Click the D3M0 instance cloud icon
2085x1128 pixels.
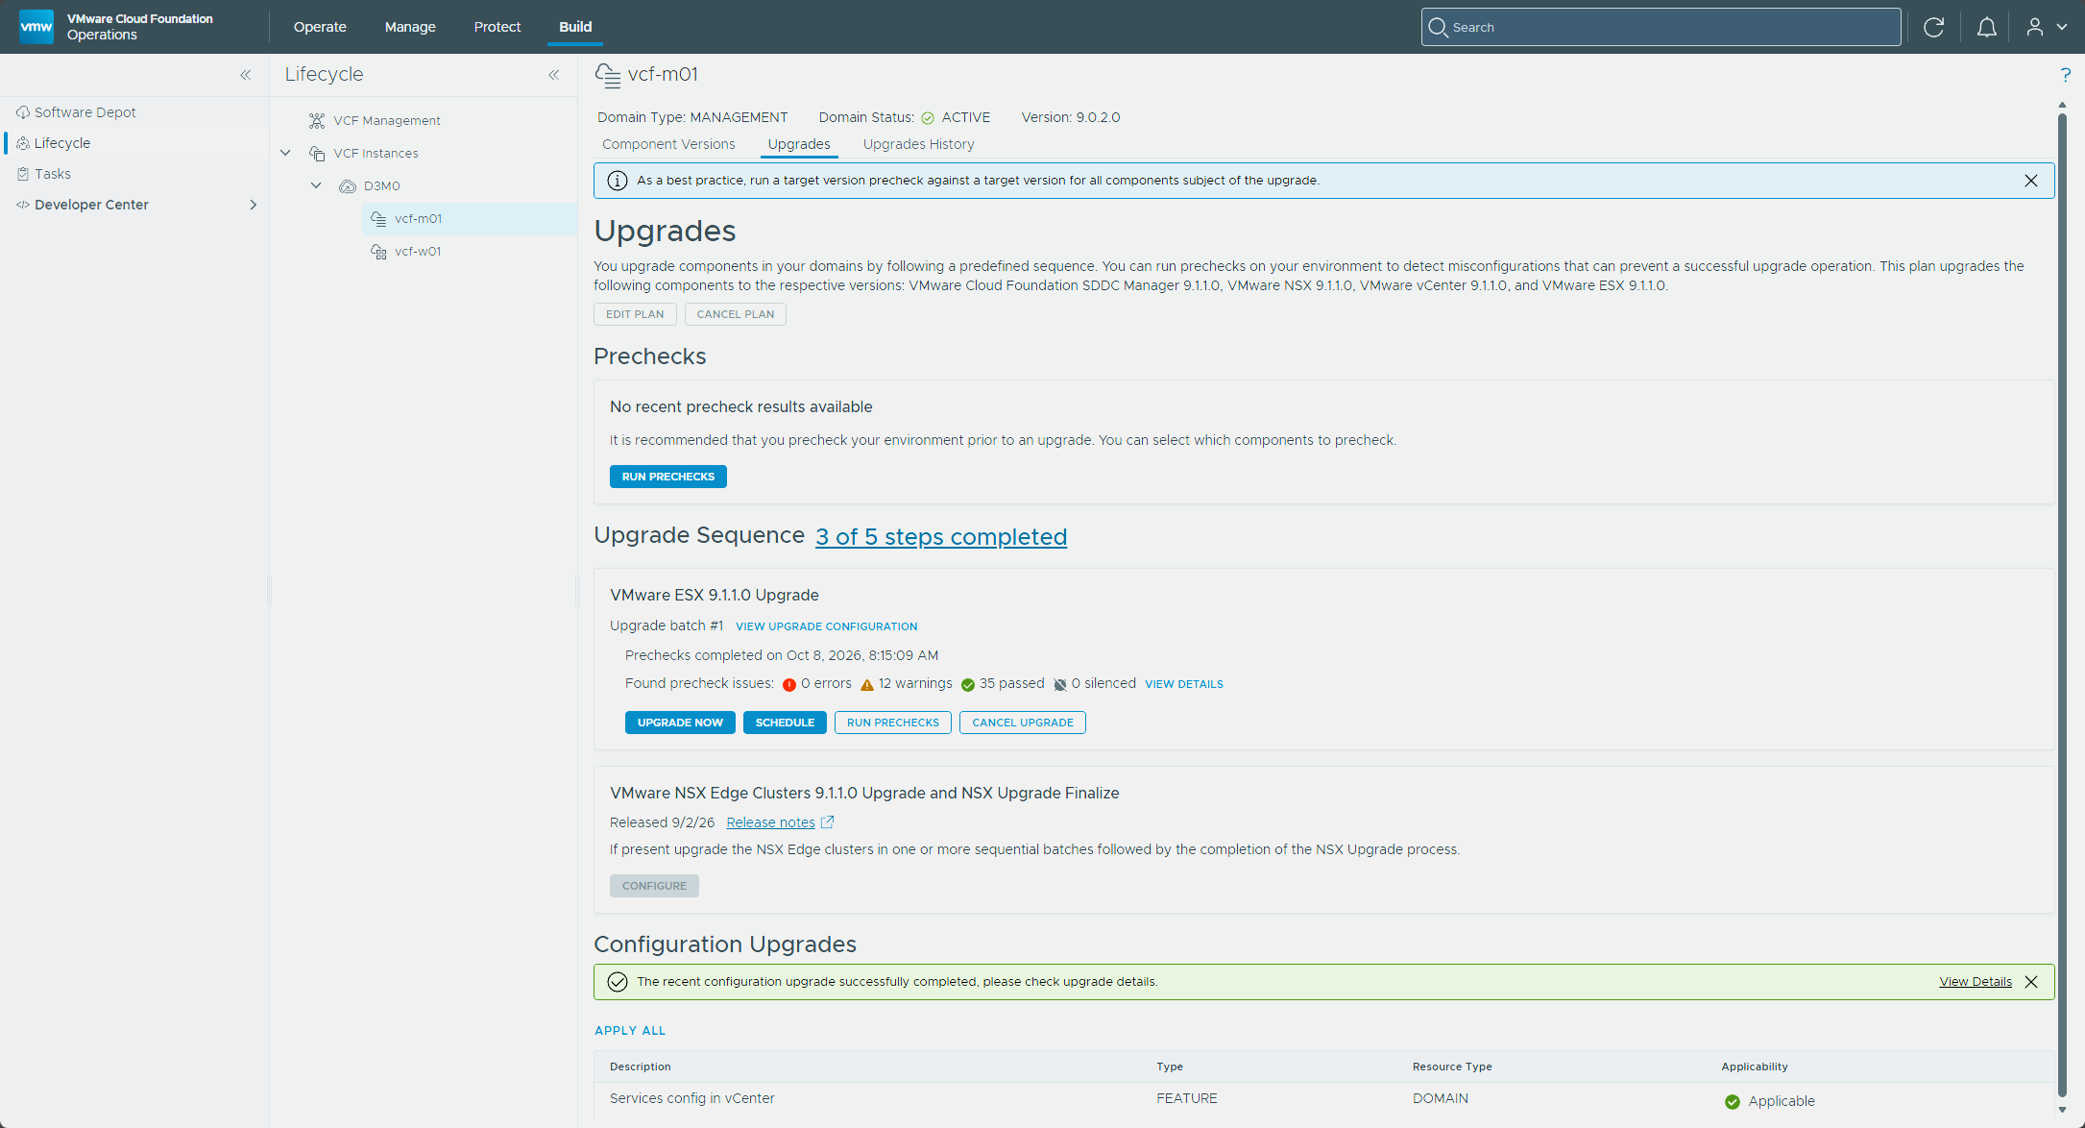(348, 186)
